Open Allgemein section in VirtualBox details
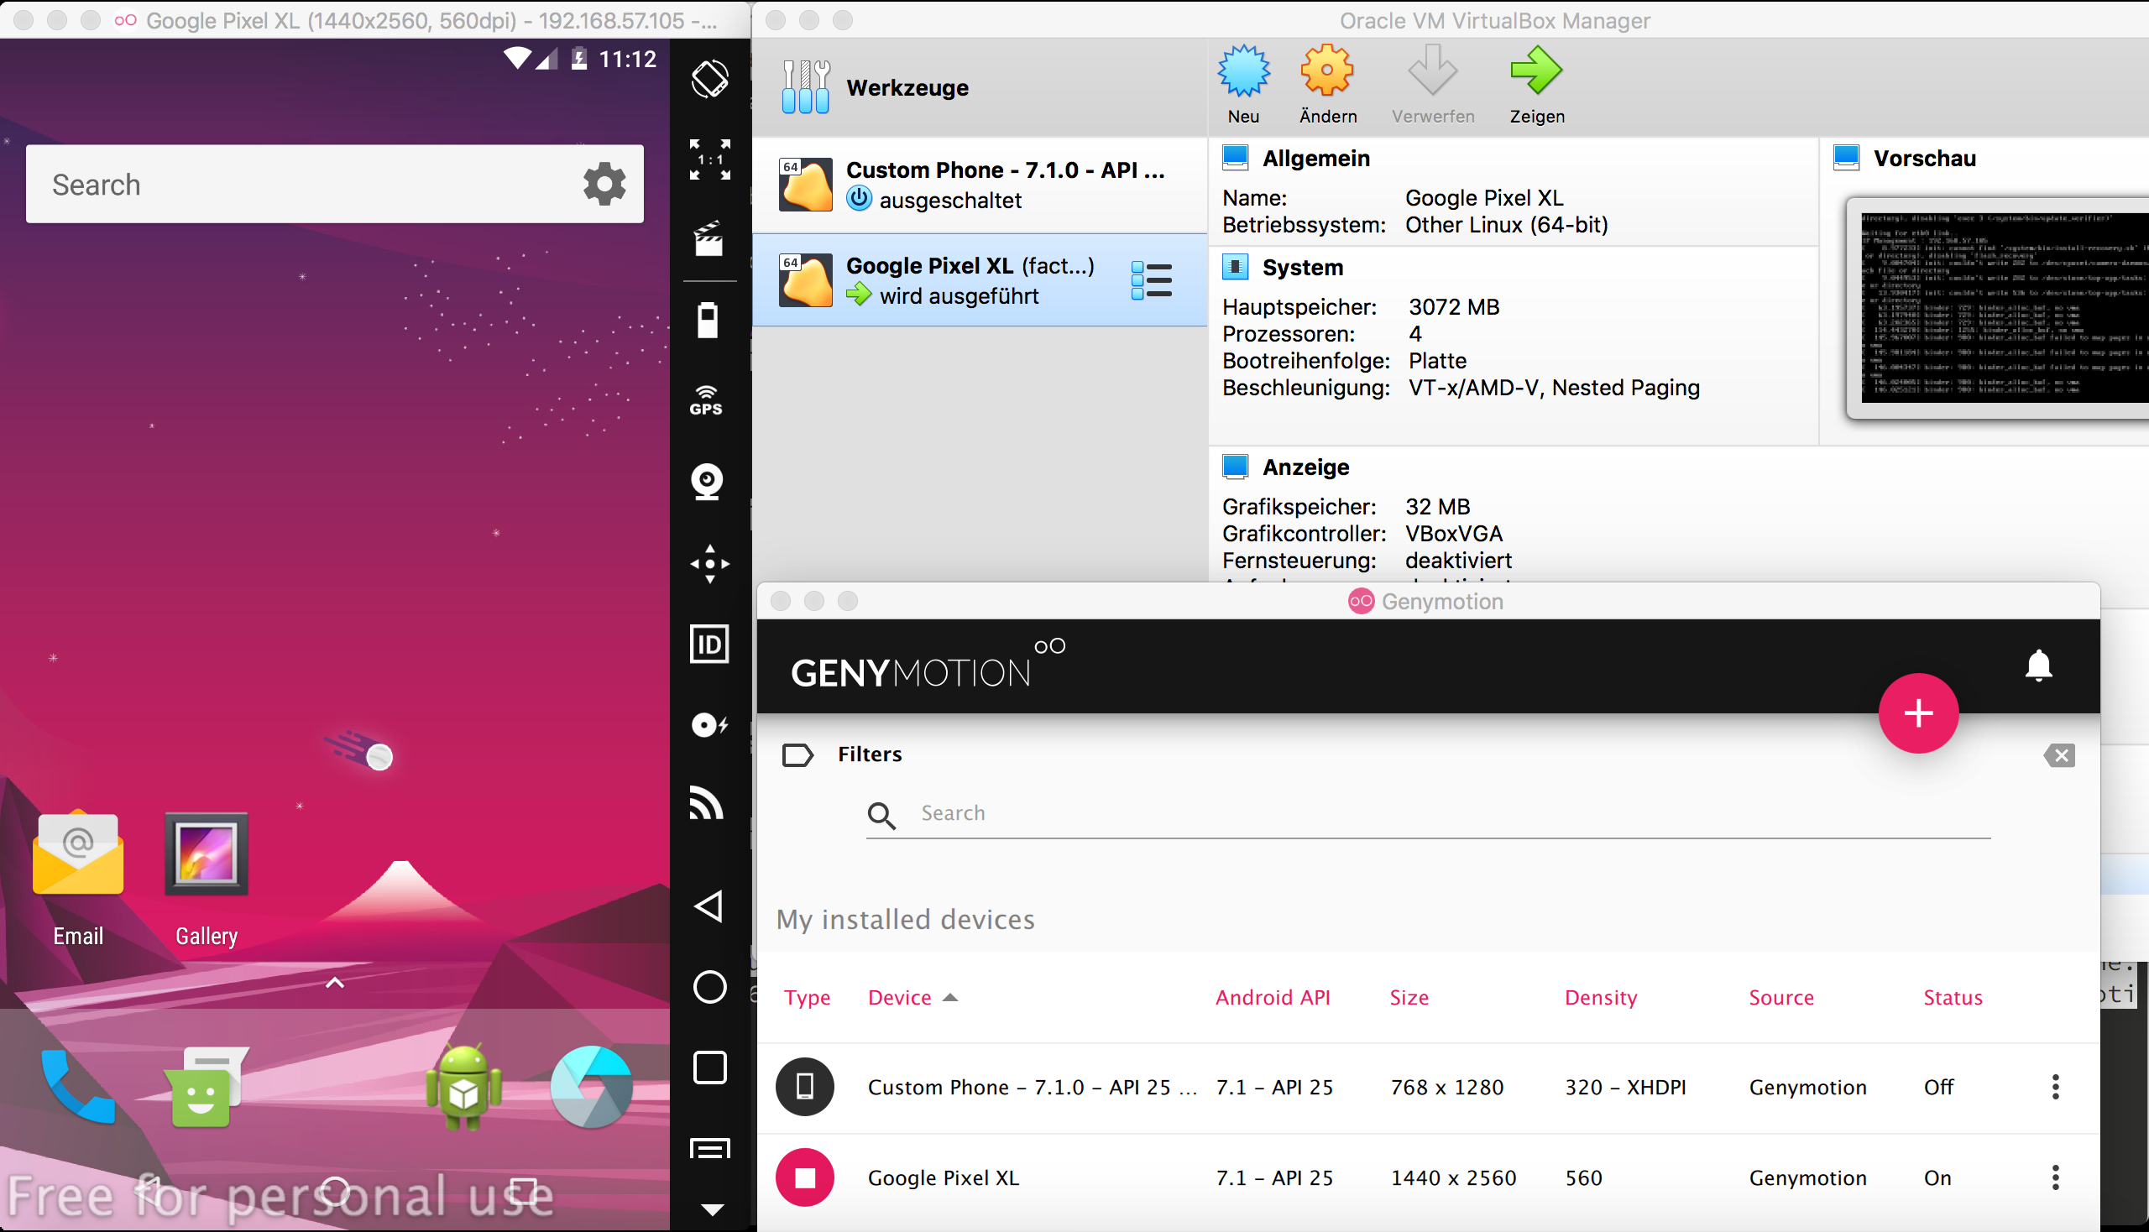The image size is (2149, 1232). 1315,159
